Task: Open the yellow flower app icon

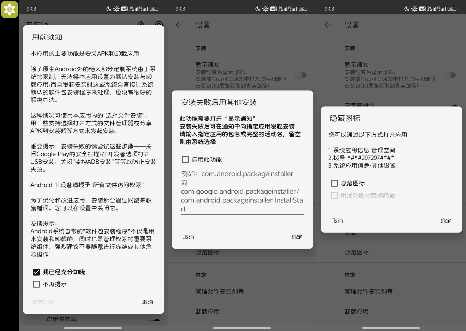Action: 9,9
